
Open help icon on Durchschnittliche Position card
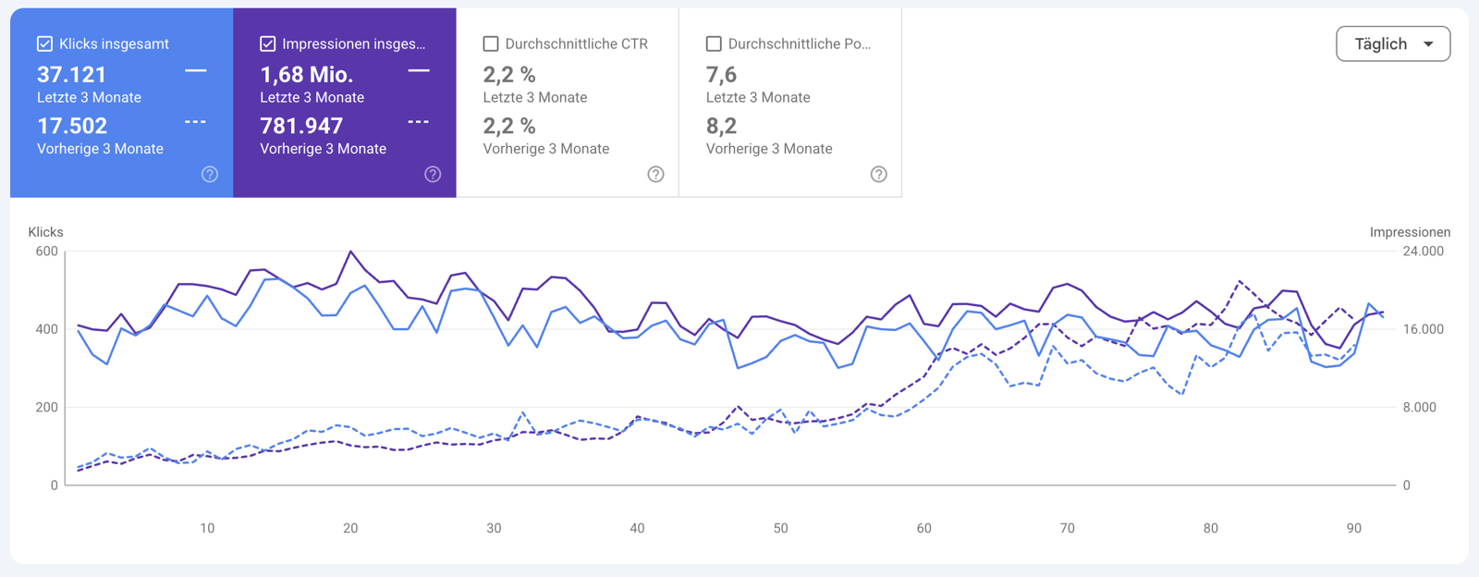pos(879,174)
